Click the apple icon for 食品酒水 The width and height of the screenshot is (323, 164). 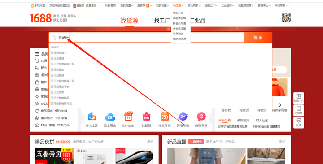(x=37, y=111)
